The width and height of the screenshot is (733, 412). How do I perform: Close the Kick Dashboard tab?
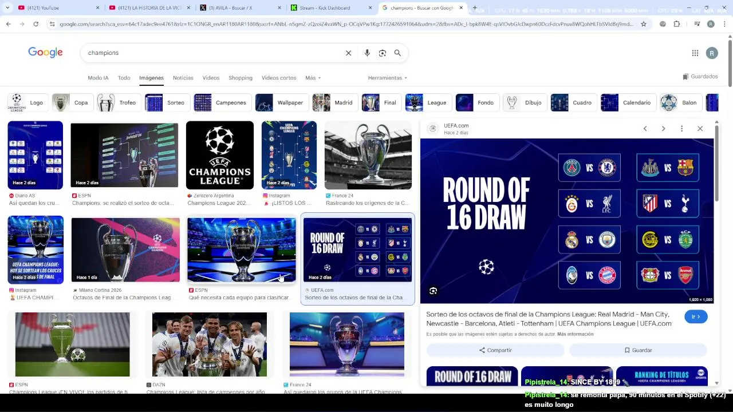pos(369,8)
